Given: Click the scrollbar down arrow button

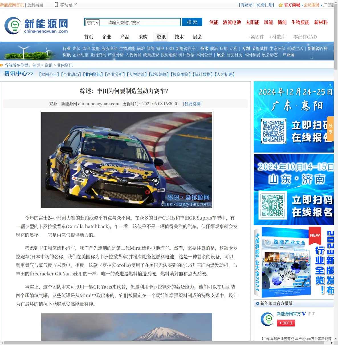Looking at the screenshot, I should (336, 338).
